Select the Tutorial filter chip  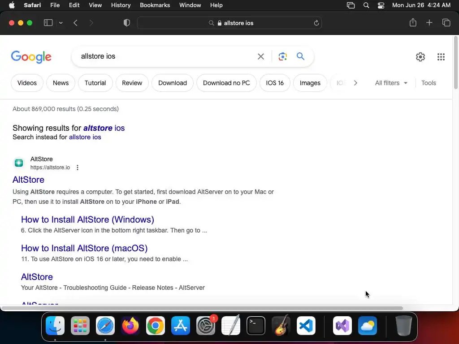pyautogui.click(x=95, y=83)
